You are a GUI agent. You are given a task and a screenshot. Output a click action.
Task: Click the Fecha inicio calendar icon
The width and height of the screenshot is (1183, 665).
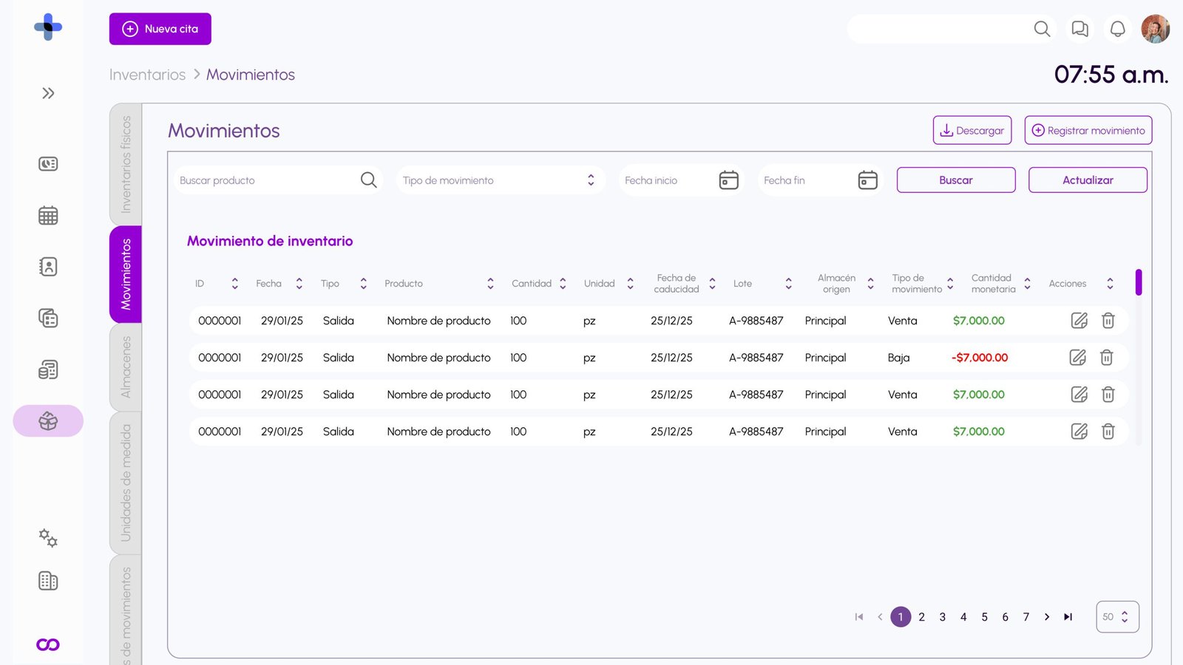point(728,180)
